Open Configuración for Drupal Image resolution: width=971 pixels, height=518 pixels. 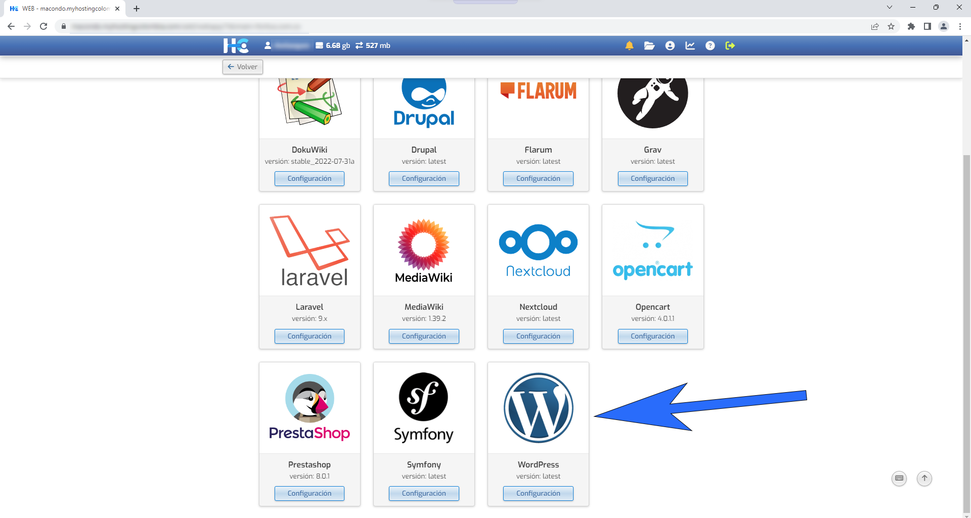(424, 178)
